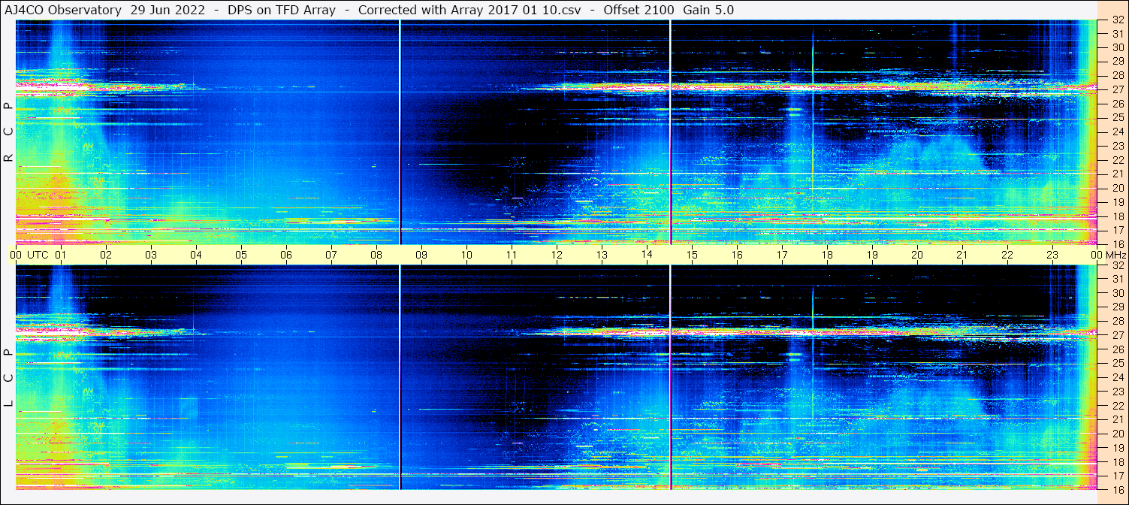This screenshot has height=505, width=1129.
Task: Pick hour "06" on the time axis
Action: click(286, 255)
